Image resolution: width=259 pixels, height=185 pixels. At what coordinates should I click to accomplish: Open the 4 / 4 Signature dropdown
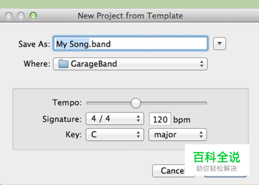coord(115,119)
